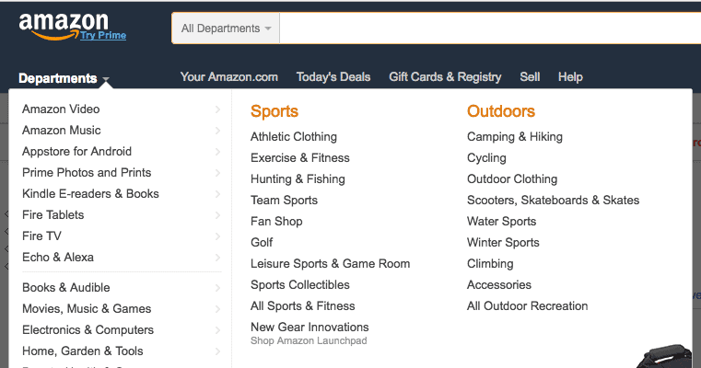Open Today's Deals page
The width and height of the screenshot is (701, 368).
click(333, 77)
